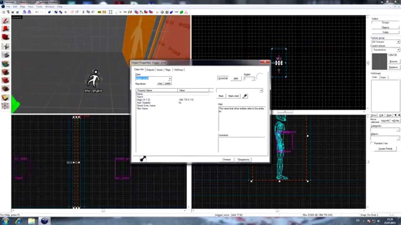The image size is (401, 225).
Task: Open the File menu
Action: [8, 7]
